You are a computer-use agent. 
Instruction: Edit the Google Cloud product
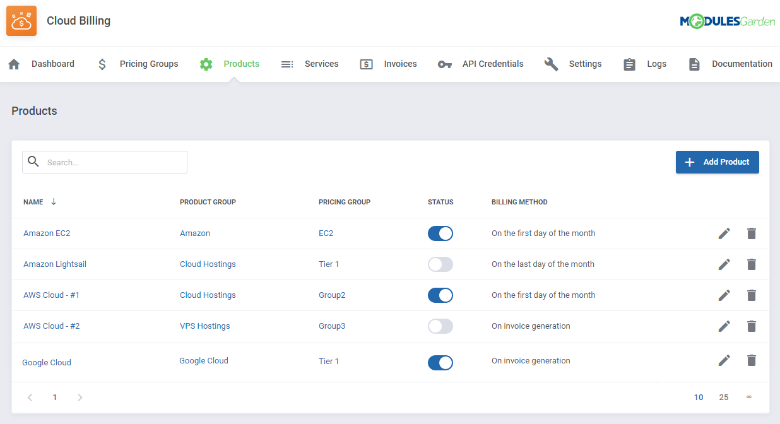coord(724,360)
